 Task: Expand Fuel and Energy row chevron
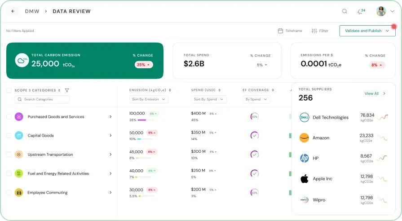pos(110,173)
